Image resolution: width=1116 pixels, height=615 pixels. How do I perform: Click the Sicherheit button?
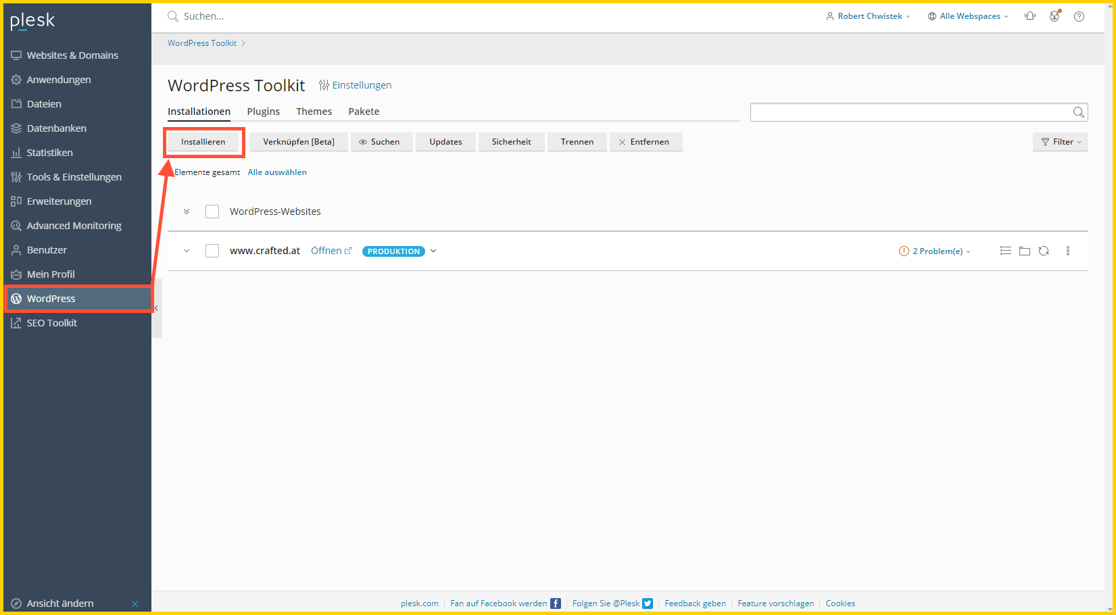(x=512, y=142)
